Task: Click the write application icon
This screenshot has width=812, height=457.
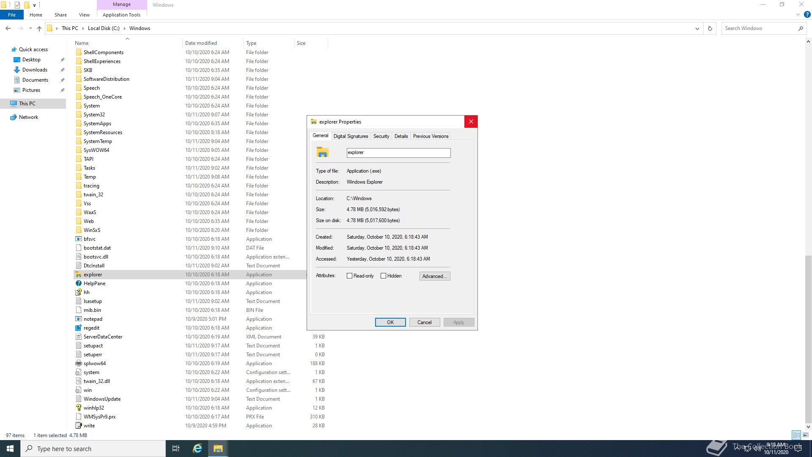Action: pyautogui.click(x=78, y=426)
